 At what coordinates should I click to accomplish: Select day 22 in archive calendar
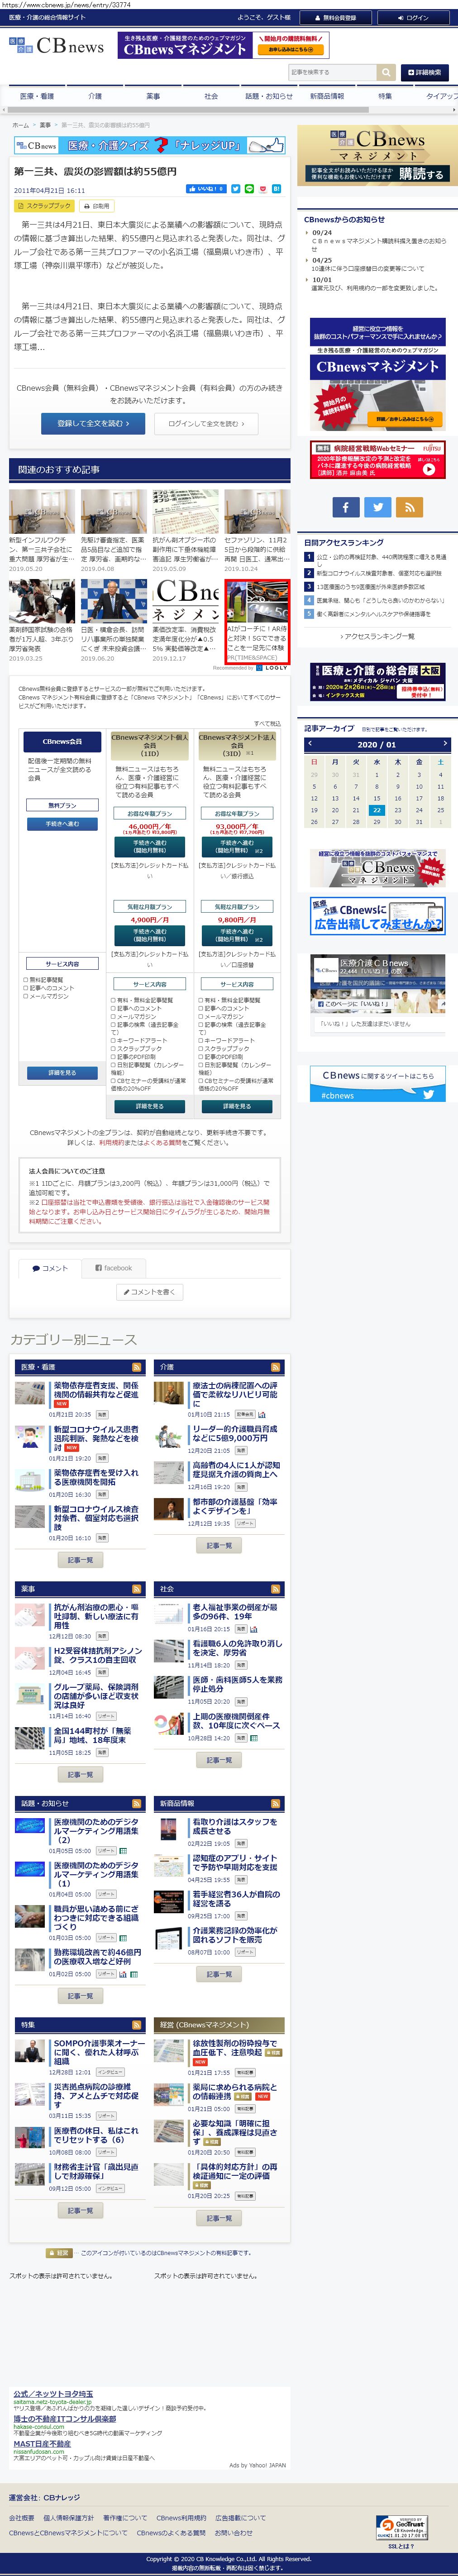coord(376,810)
